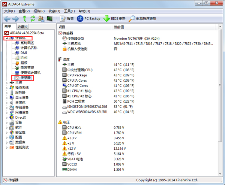
Task: Click the 设备 devices tree icon
Action: tap(12, 122)
